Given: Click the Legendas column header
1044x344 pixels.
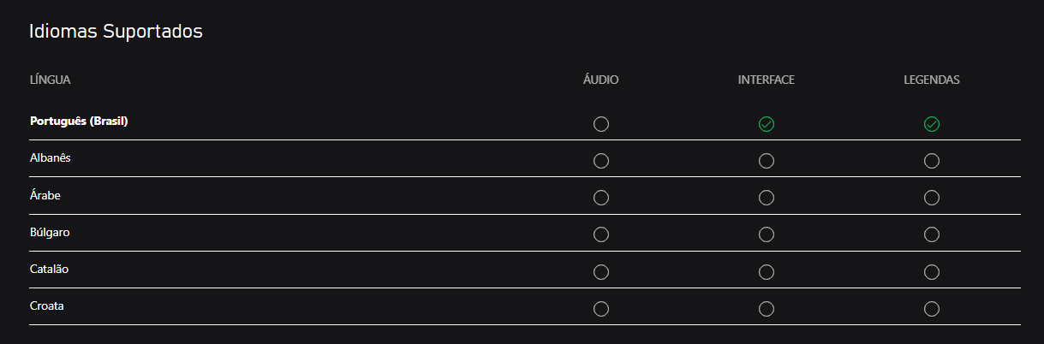Looking at the screenshot, I should point(932,80).
